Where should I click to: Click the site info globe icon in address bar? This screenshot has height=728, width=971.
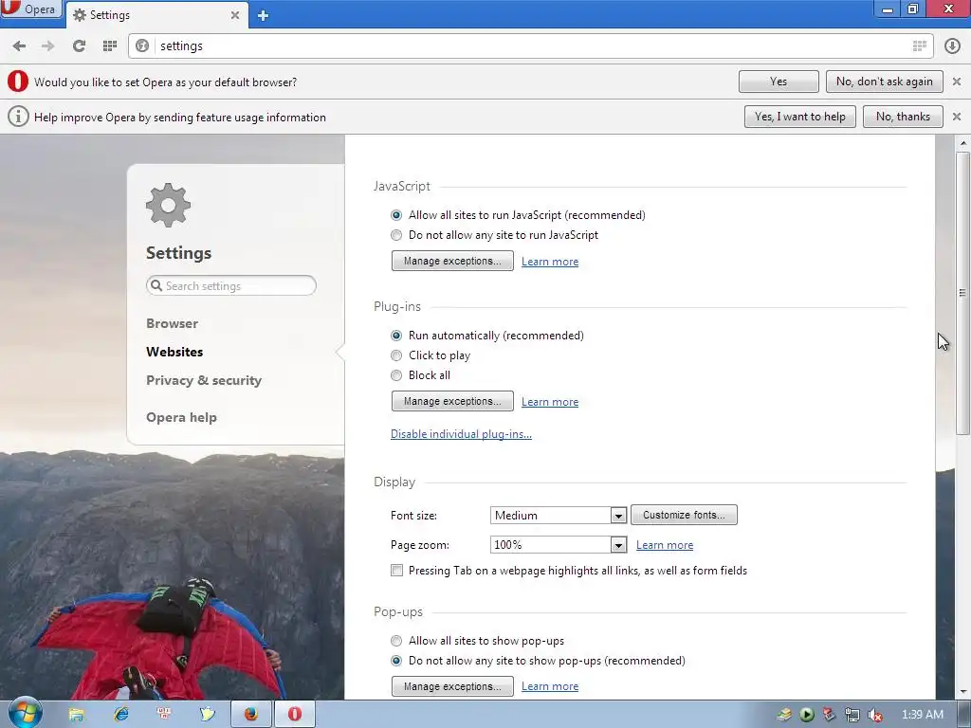click(x=142, y=45)
